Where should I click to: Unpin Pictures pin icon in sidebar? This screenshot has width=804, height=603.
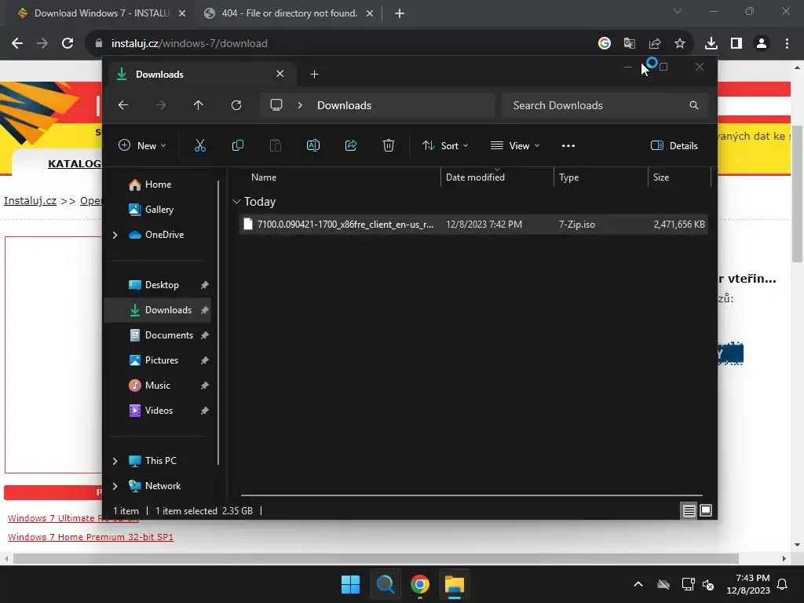coord(205,360)
